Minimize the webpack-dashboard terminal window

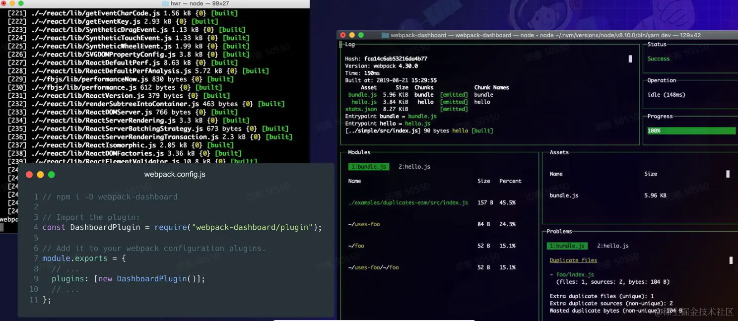(x=352, y=35)
